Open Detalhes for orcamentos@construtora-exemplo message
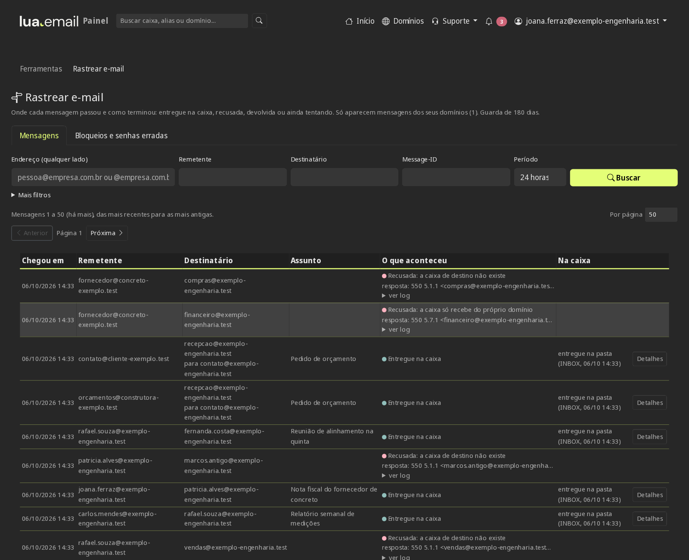The height and width of the screenshot is (560, 689). pyautogui.click(x=650, y=403)
